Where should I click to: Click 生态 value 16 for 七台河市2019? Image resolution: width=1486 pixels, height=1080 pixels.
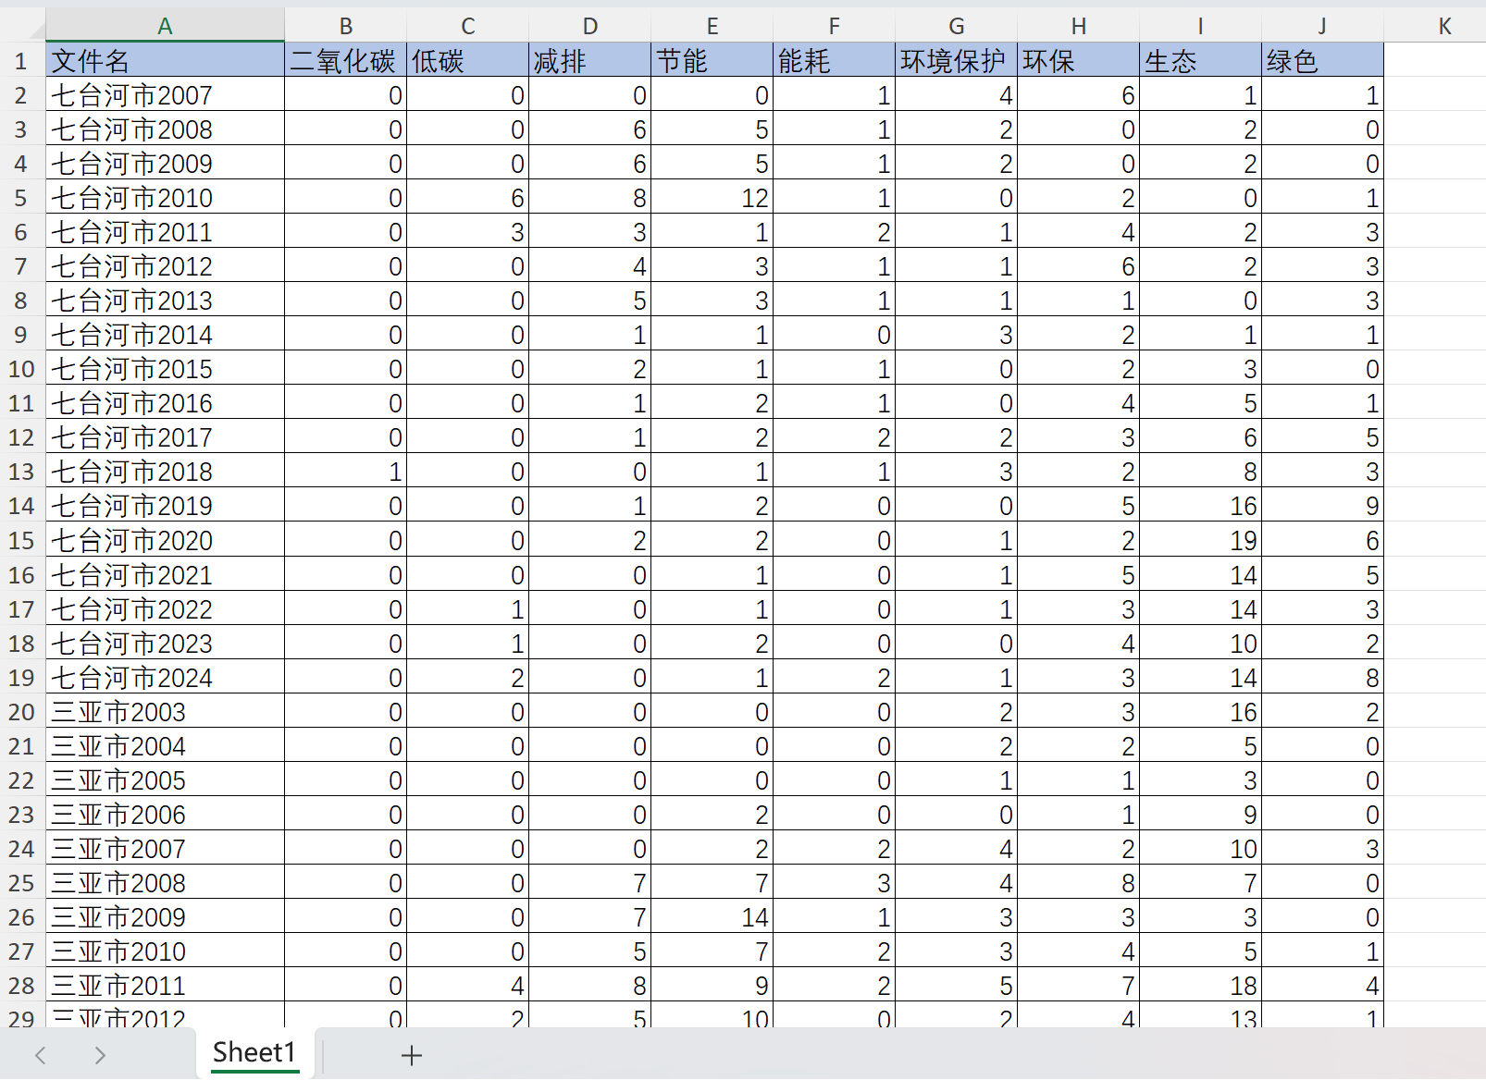pos(1200,506)
